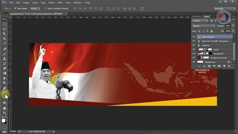Open the status bar info arrow

(54, 131)
